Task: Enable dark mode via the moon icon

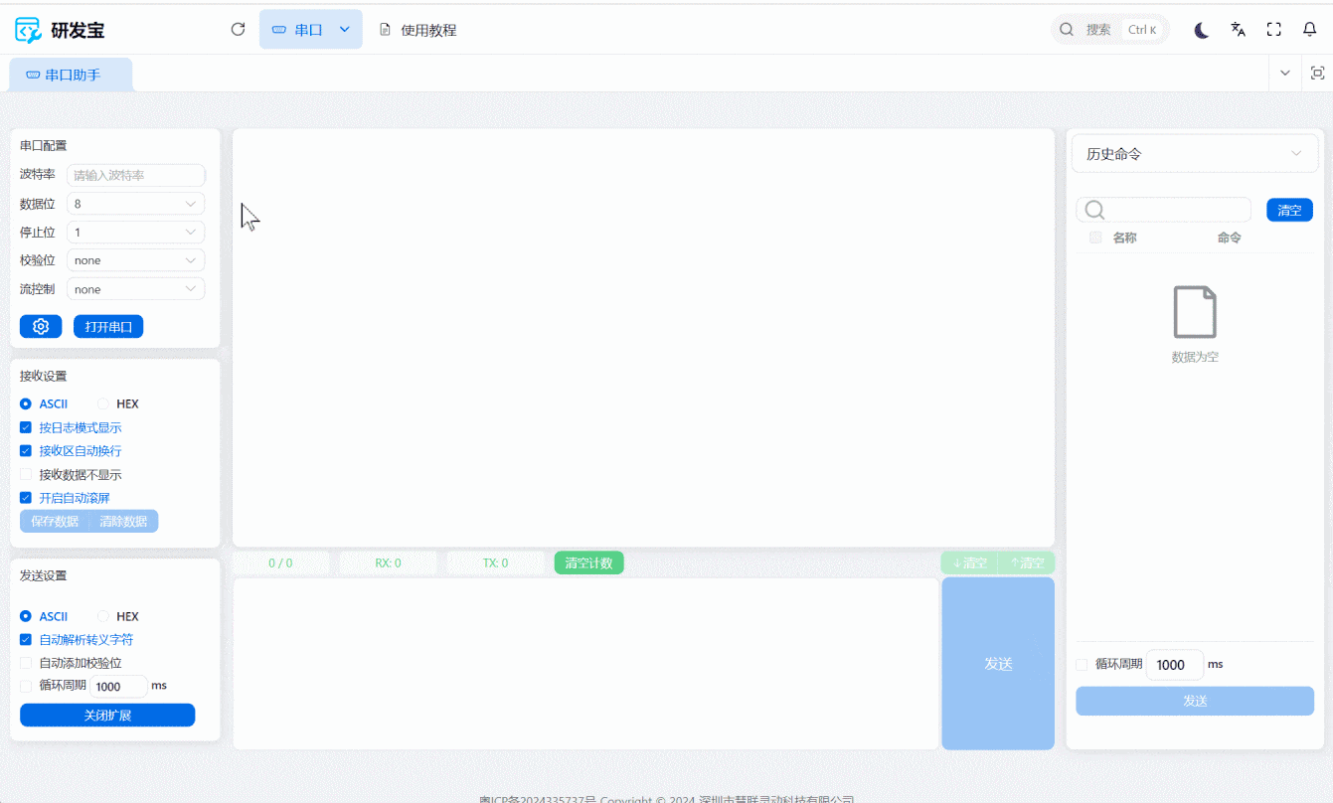Action: [1201, 29]
